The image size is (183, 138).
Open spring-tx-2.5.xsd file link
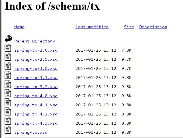36,59
